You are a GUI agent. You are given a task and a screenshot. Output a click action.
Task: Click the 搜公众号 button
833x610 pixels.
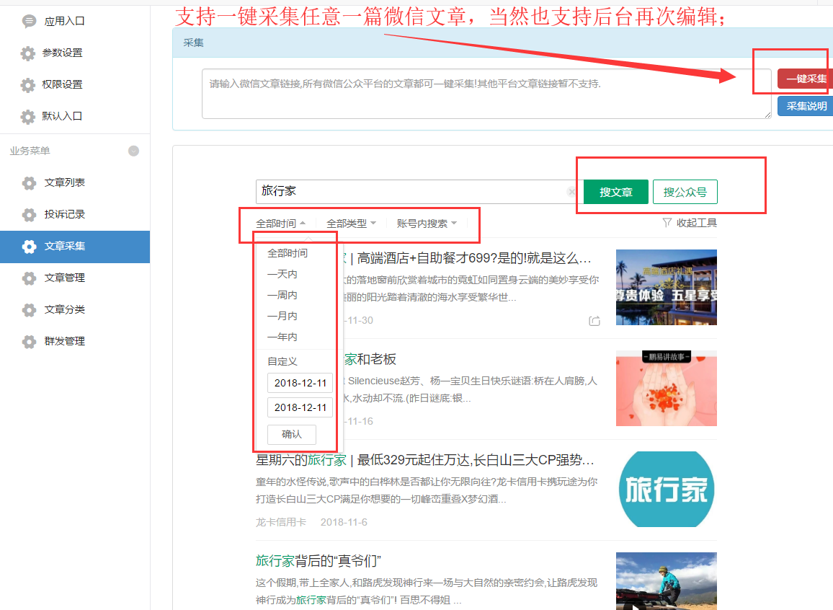(x=685, y=192)
